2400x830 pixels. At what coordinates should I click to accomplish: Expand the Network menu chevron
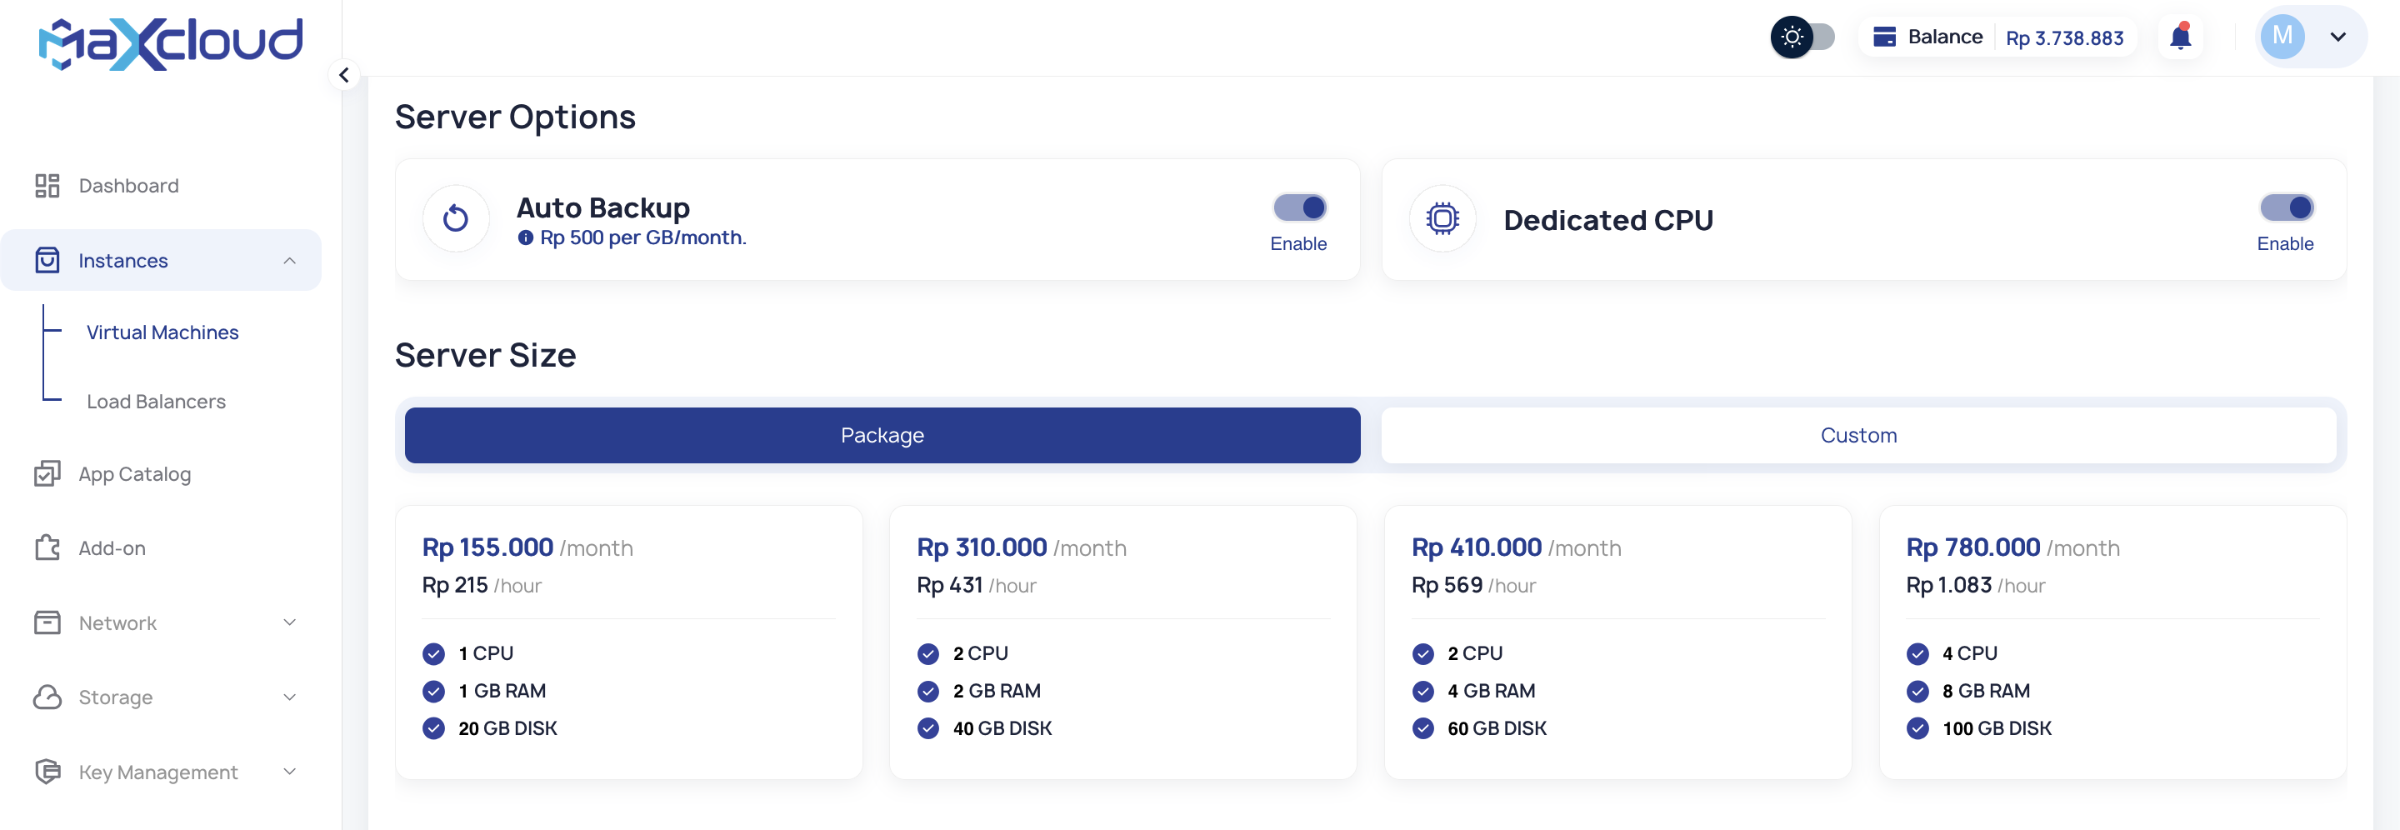[x=290, y=622]
